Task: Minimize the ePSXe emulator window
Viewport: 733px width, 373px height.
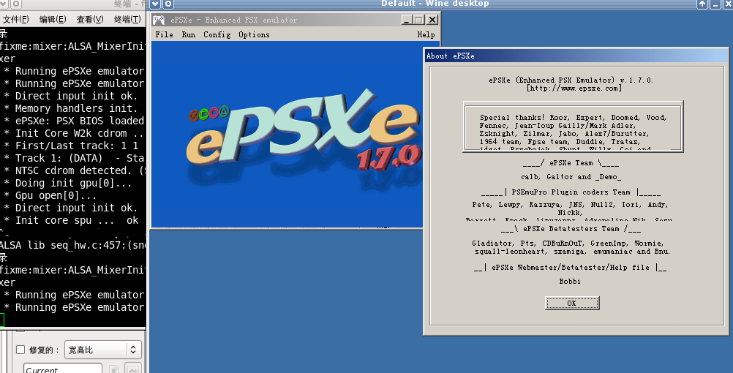Action: click(406, 20)
